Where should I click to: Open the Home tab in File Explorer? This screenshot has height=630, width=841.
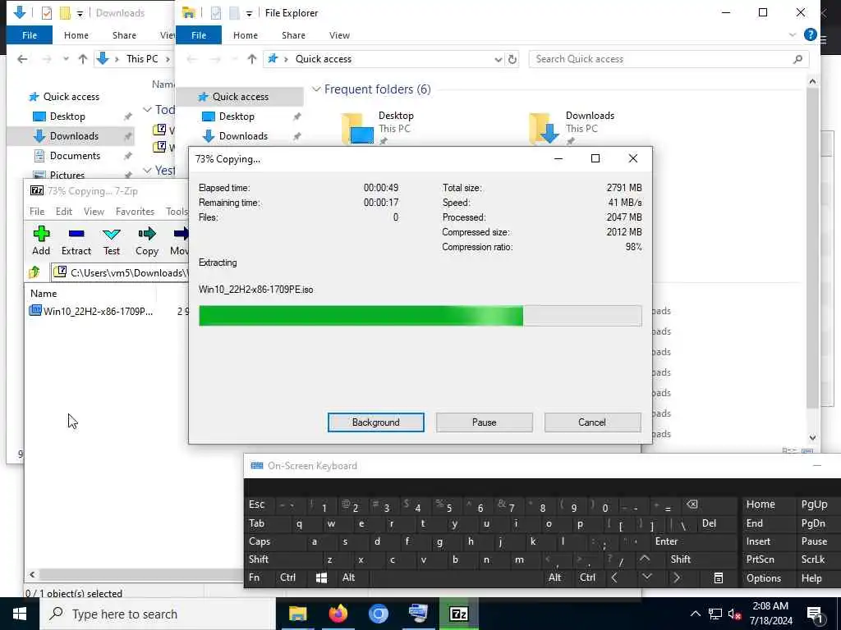(x=245, y=34)
